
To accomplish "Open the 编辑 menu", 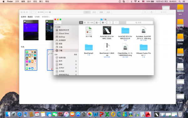I will [23, 2].
